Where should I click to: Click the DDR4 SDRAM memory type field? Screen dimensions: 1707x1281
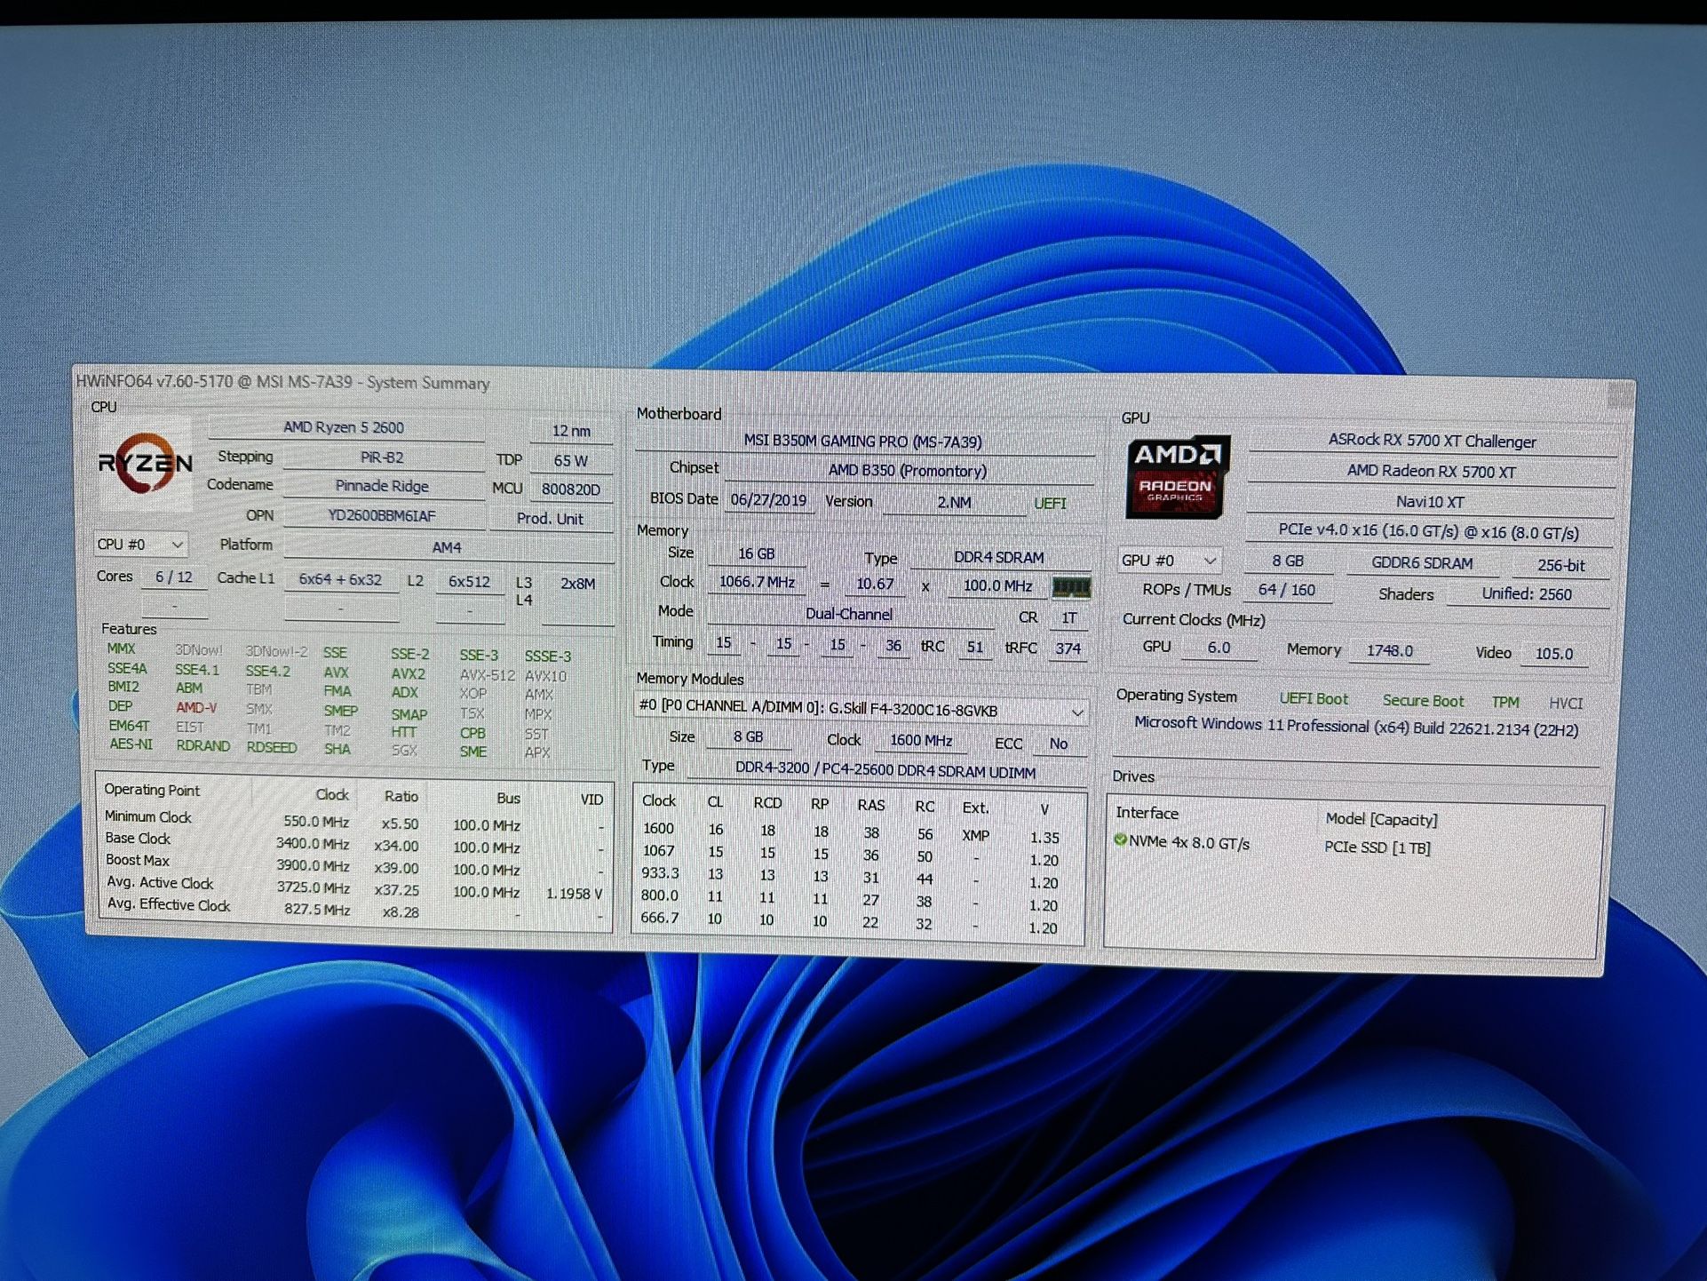999,558
